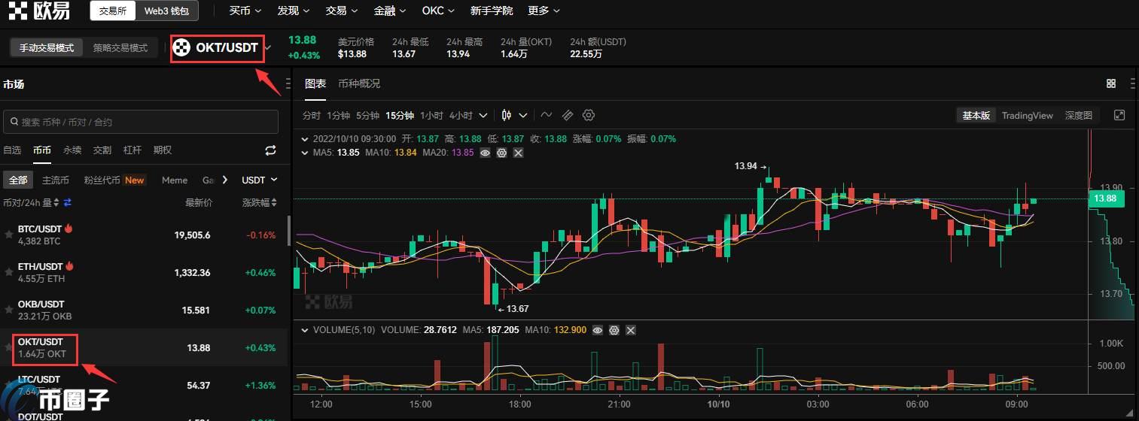Switch to the 币种概况 tab

(x=359, y=83)
